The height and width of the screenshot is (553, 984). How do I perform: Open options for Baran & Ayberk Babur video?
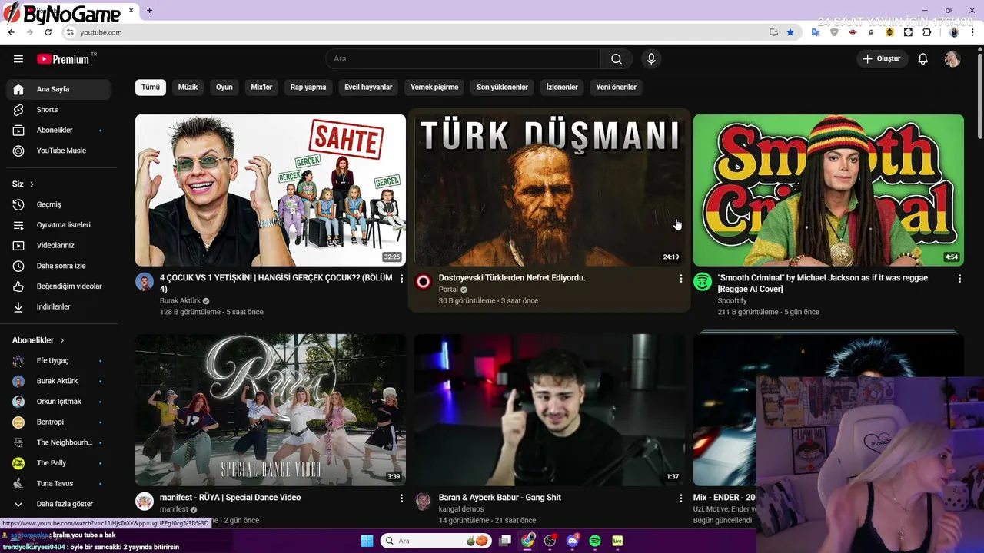coord(680,498)
